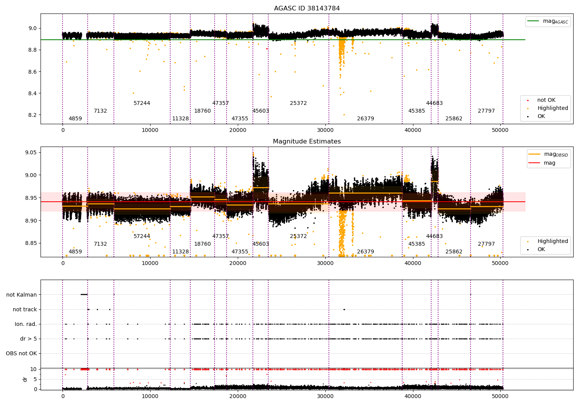Click the 'not track' row label
The height and width of the screenshot is (405, 579).
pos(25,309)
